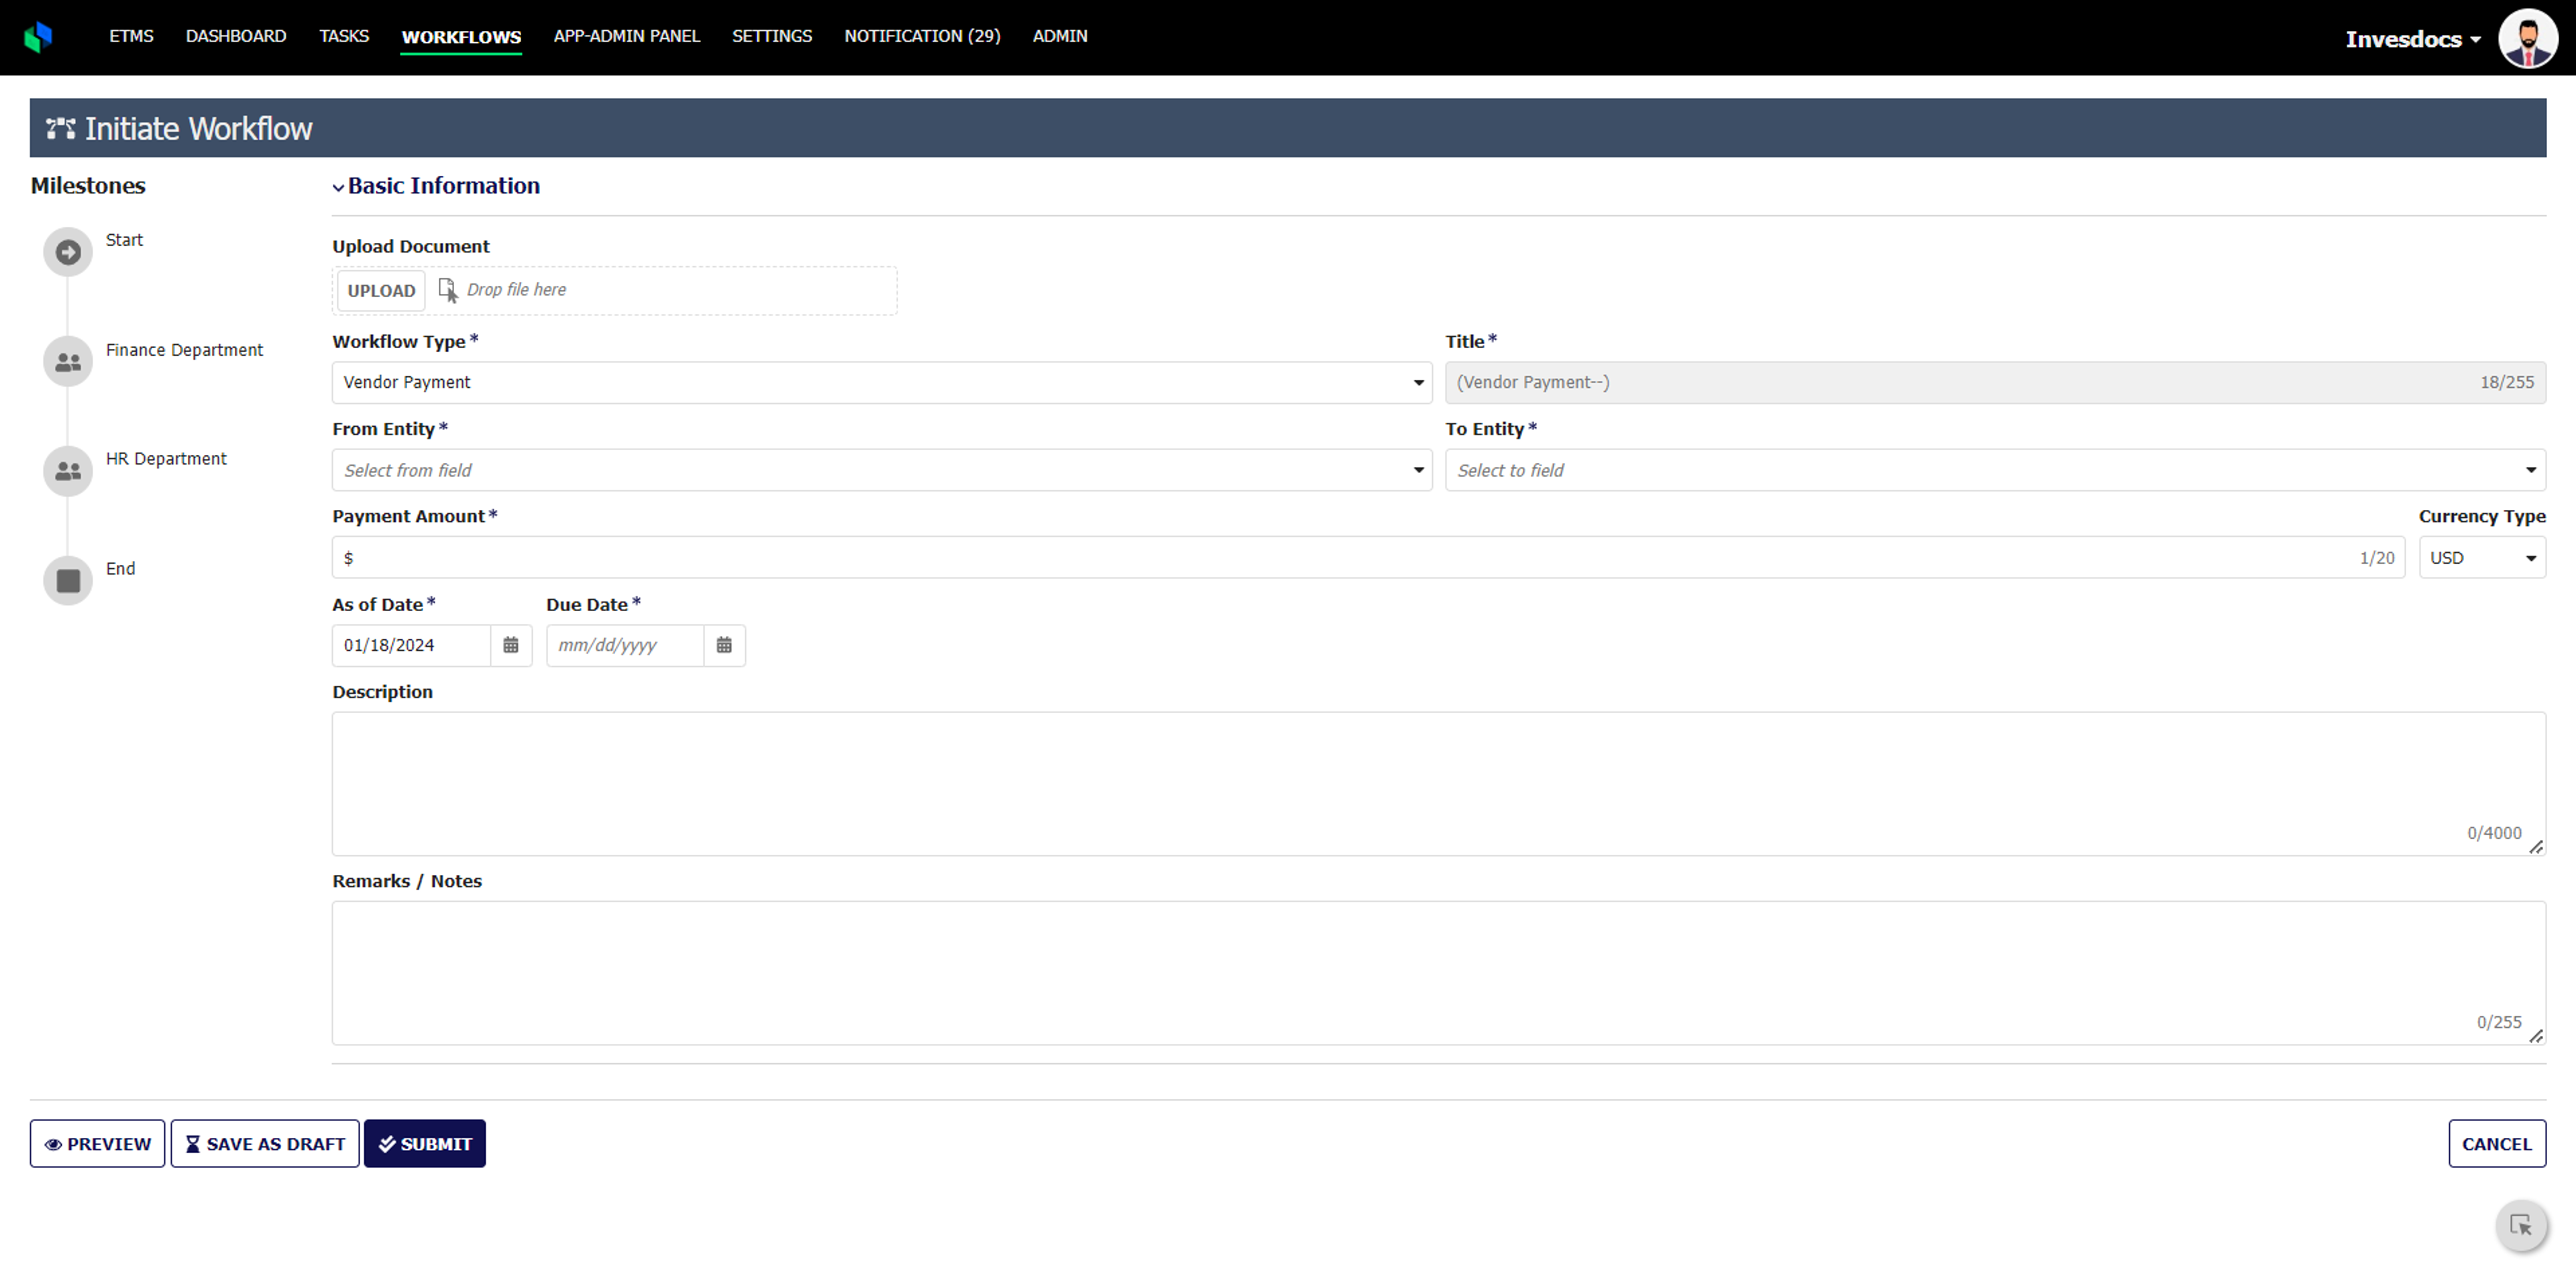Click the Start milestone label
This screenshot has height=1272, width=2576.
tap(124, 240)
